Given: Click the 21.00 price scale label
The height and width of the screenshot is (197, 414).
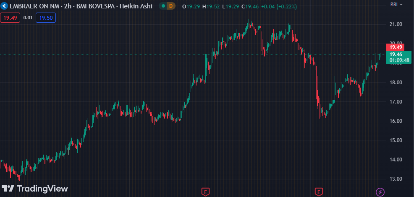Looking at the screenshot, I should 396,24.
